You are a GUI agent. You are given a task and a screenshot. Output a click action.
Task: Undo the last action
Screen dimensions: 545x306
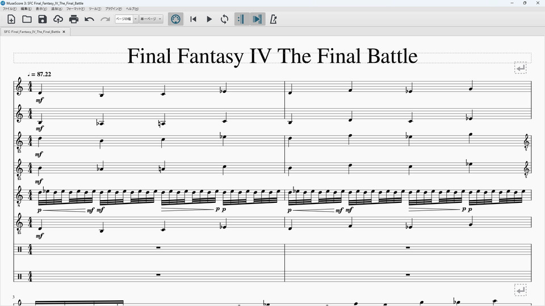tap(89, 19)
